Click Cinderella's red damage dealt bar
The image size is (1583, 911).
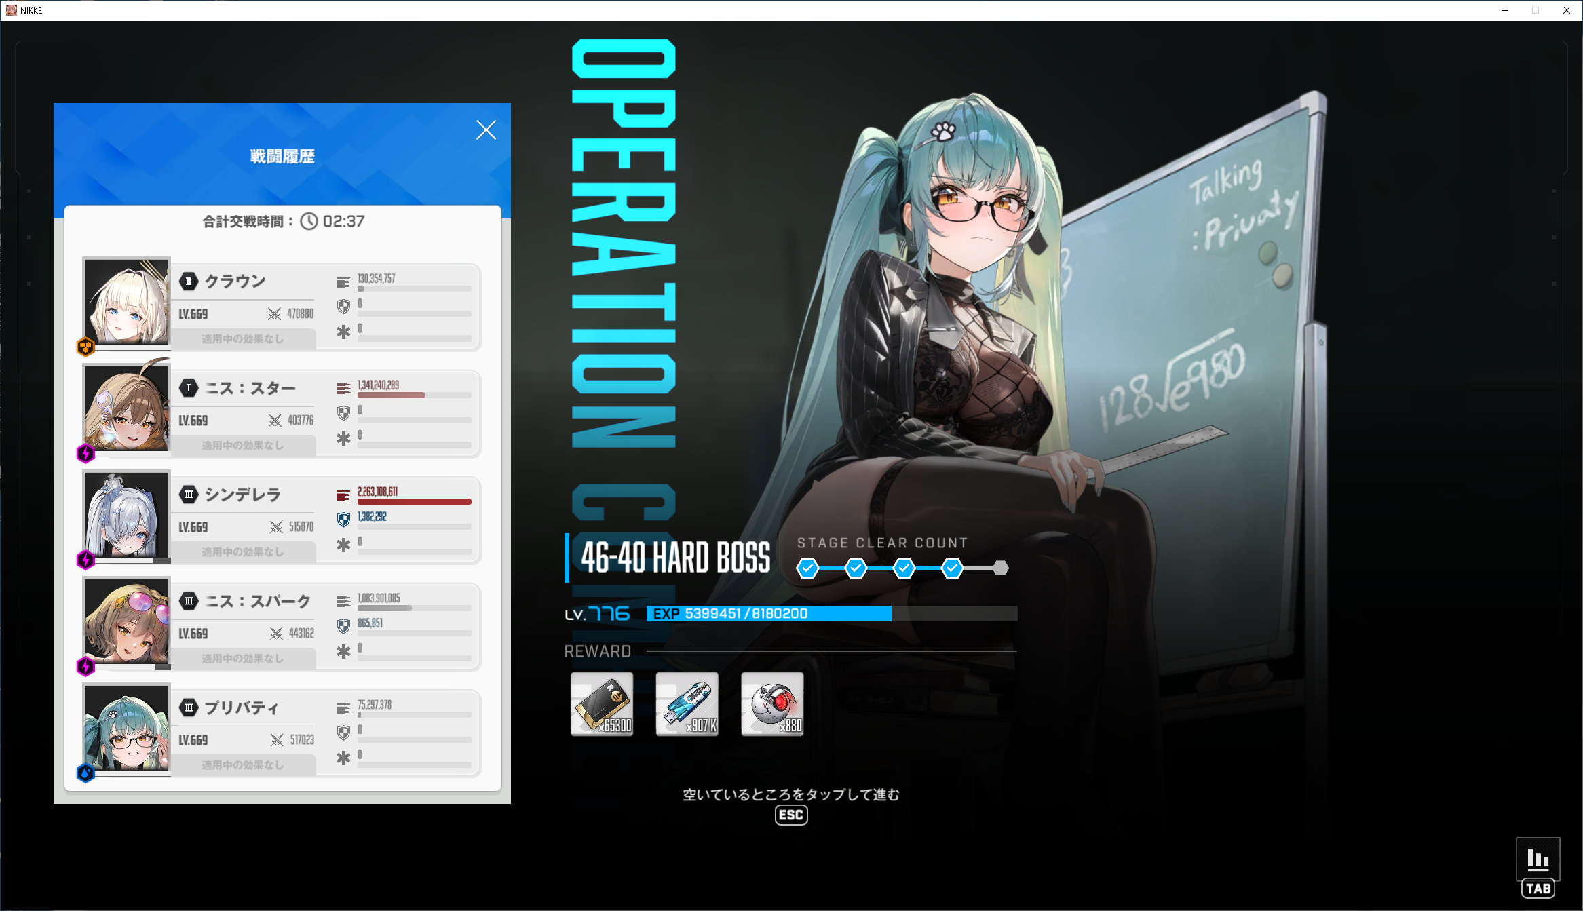(414, 502)
